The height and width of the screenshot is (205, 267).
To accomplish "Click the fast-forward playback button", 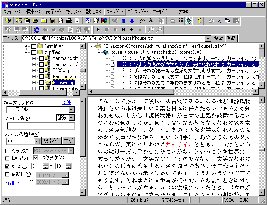I will click(x=131, y=30).
